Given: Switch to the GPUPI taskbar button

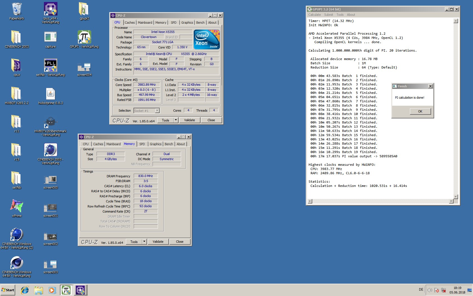Looking at the screenshot, I should (x=66, y=290).
